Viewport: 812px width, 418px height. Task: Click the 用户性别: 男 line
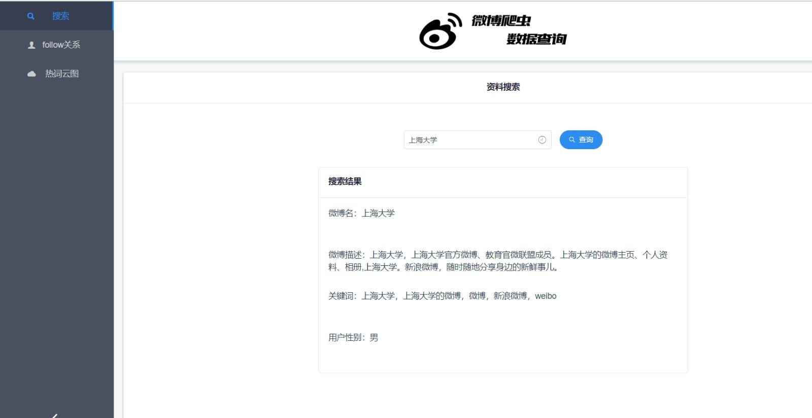pyautogui.click(x=353, y=337)
